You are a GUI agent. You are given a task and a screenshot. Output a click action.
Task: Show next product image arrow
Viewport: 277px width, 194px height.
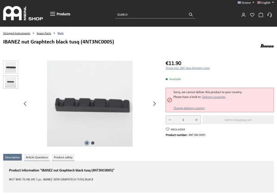pos(155,104)
